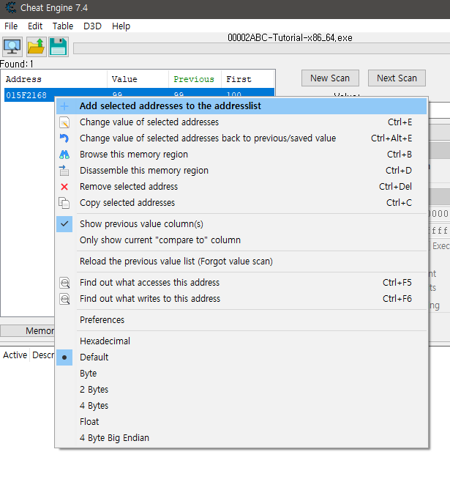Click the New Scan button

pos(330,78)
